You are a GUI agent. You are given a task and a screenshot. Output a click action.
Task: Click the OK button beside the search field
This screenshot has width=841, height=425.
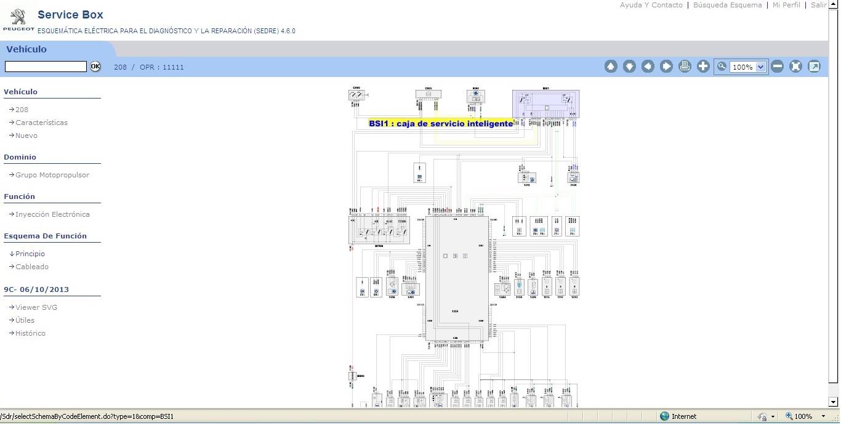point(95,67)
